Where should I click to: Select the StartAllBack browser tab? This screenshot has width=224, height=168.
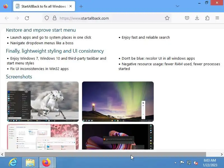(x=44, y=6)
